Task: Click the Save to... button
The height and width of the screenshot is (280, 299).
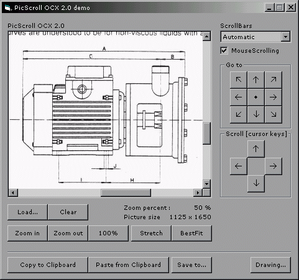Action: click(191, 265)
